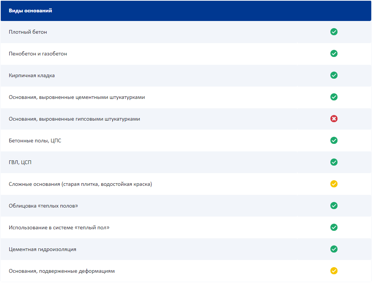Click the checkmark icon for ГВЛ, ЦСП

[x=334, y=162]
